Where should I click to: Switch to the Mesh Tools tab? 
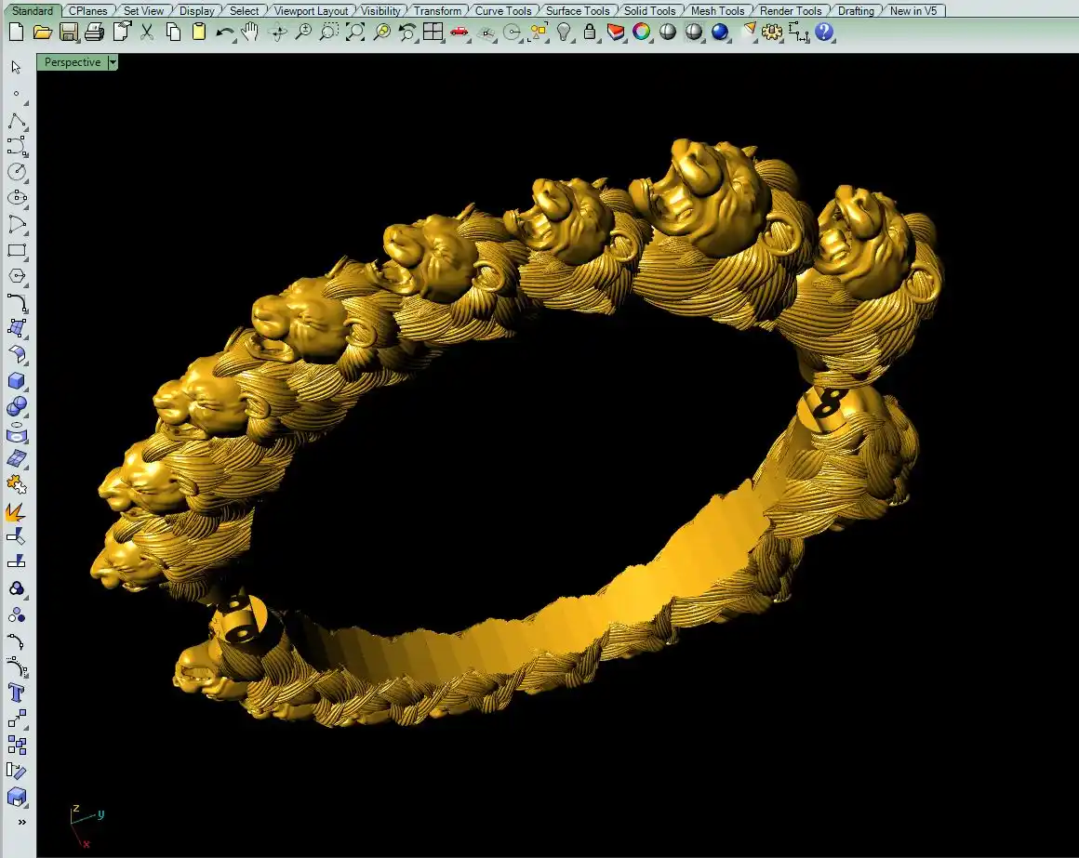click(x=717, y=11)
